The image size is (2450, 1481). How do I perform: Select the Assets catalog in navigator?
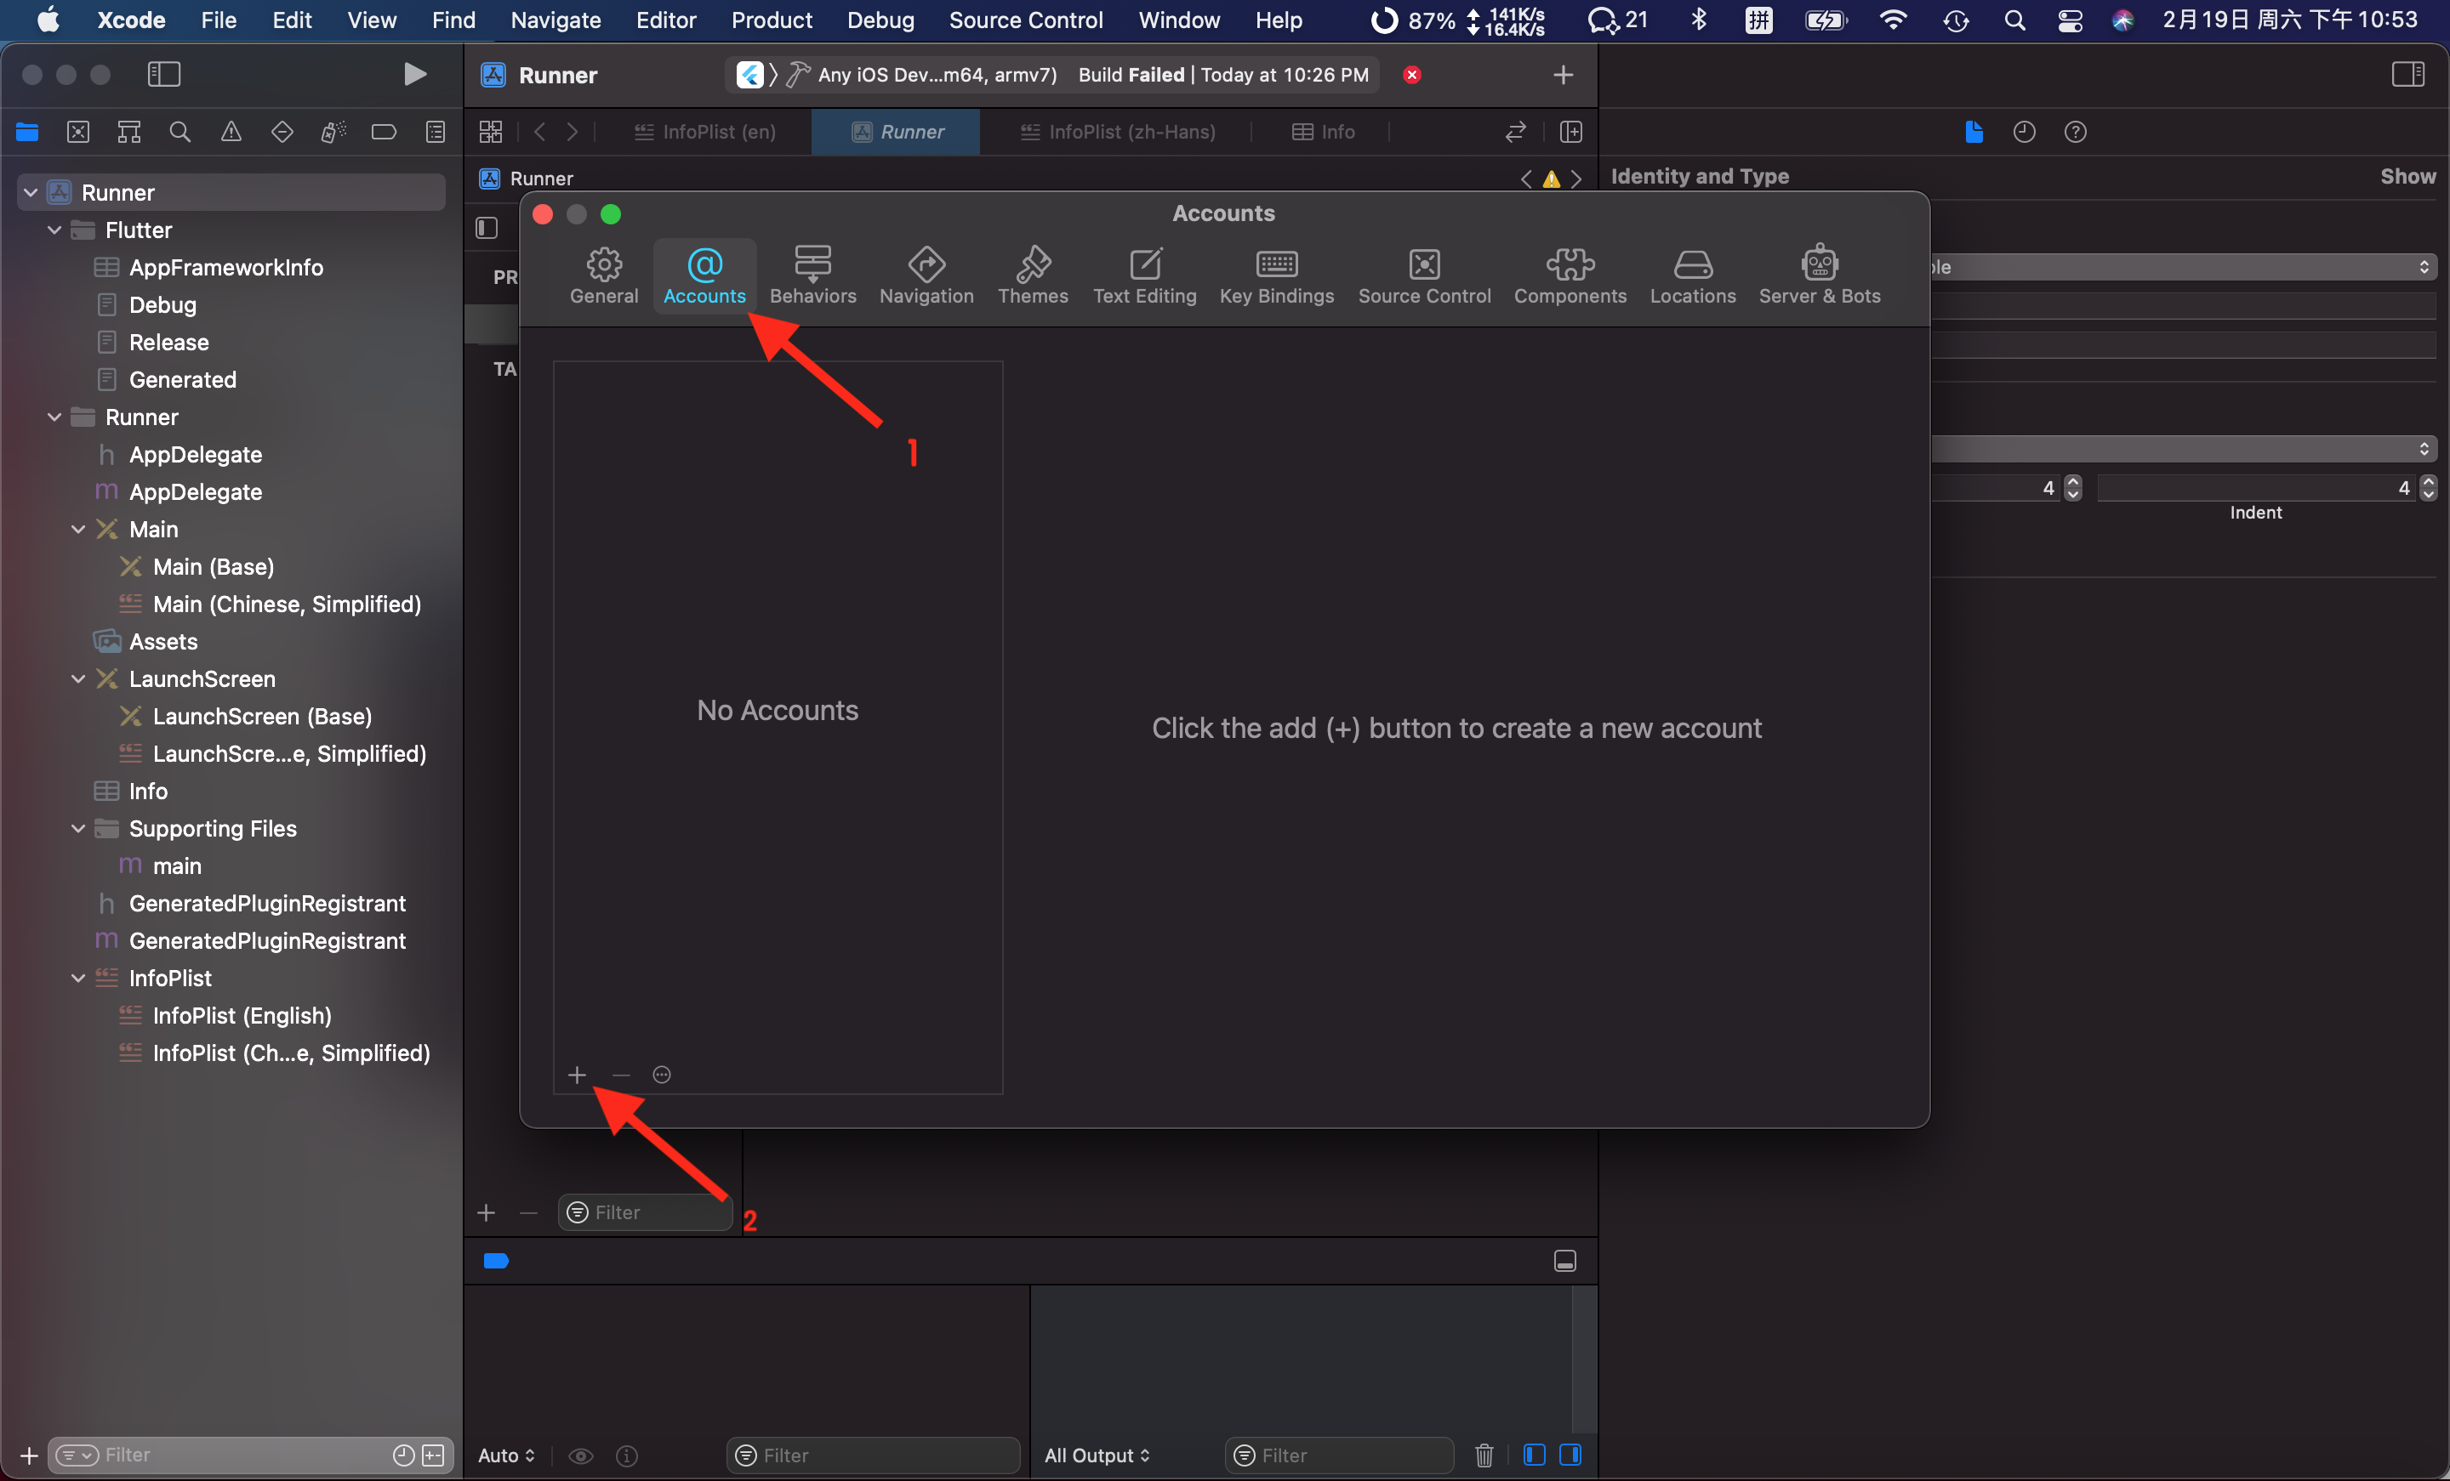pyautogui.click(x=163, y=641)
